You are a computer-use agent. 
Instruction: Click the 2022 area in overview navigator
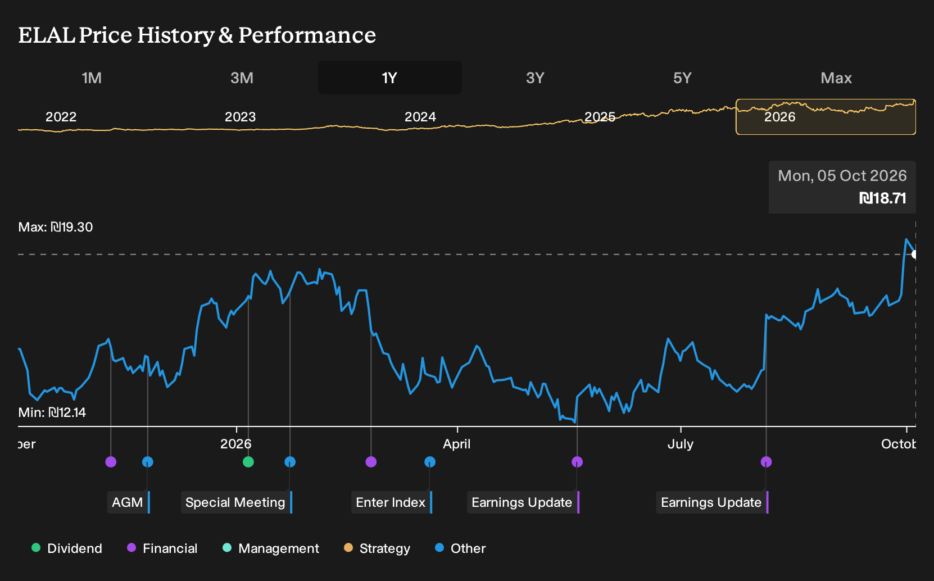[61, 117]
